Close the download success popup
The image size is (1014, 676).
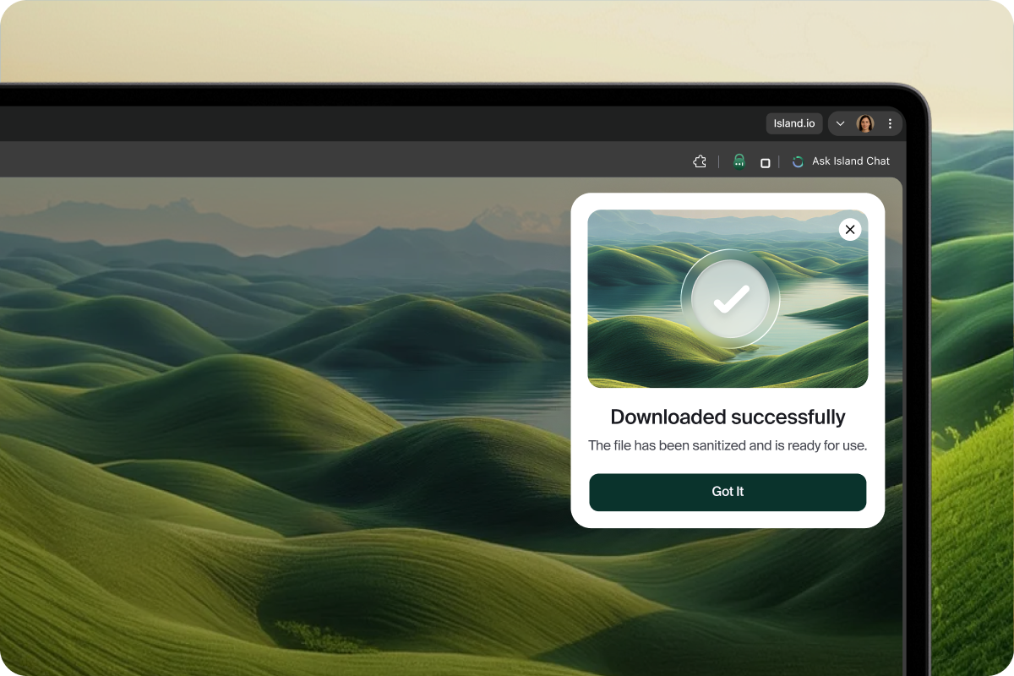point(850,229)
